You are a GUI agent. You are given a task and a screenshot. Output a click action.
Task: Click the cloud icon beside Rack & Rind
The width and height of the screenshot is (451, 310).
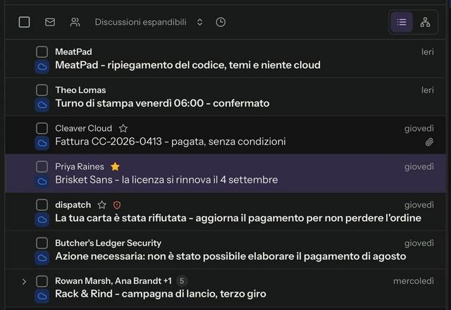pyautogui.click(x=42, y=296)
